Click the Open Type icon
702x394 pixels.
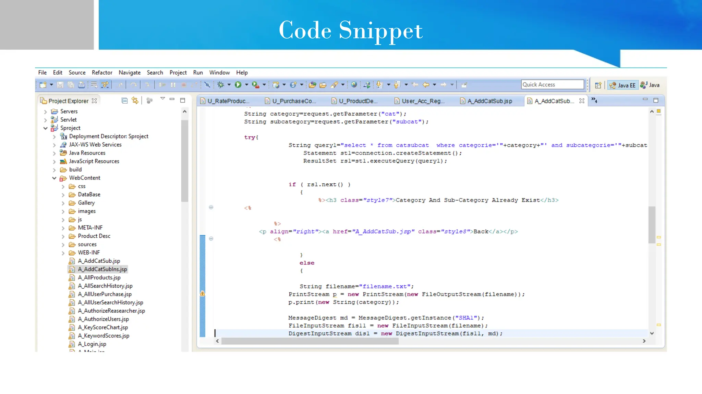312,85
